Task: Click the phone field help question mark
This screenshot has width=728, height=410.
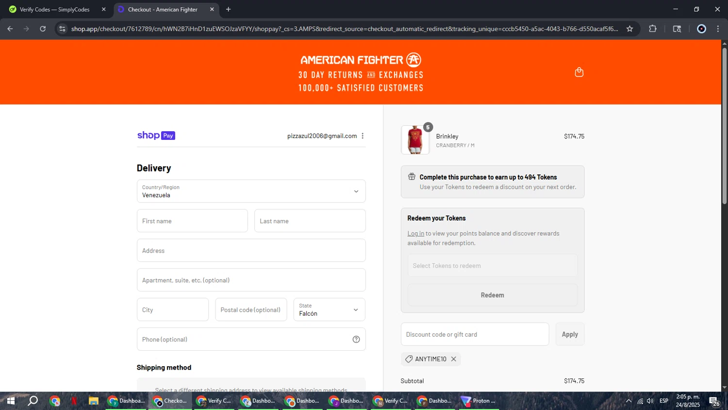Action: (356, 340)
